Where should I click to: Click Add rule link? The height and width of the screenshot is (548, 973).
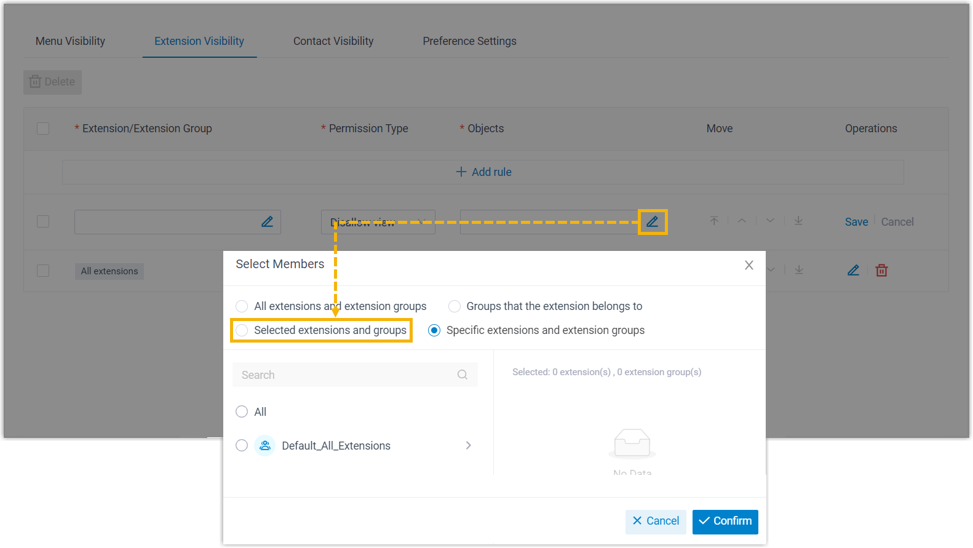tap(483, 172)
